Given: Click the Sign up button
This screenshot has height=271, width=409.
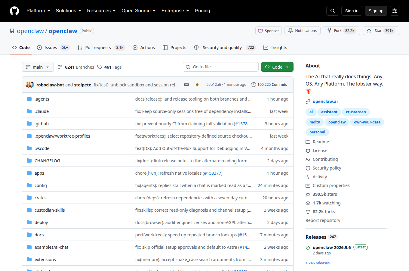Looking at the screenshot, I should [376, 11].
